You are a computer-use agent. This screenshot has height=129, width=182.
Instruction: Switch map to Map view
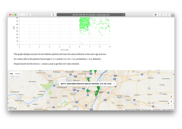point(11,74)
